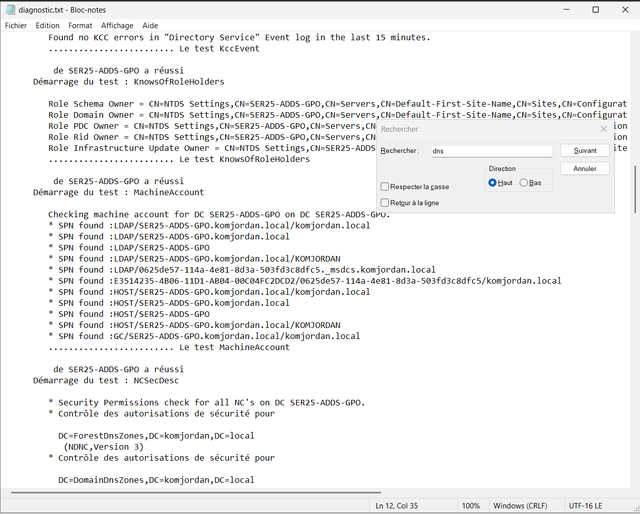Viewport: 640px width, 514px height.
Task: Enable the Respecter la casse checkbox
Action: (x=385, y=187)
